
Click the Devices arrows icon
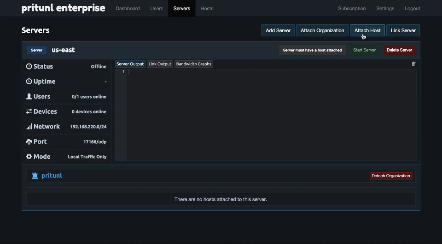point(29,111)
